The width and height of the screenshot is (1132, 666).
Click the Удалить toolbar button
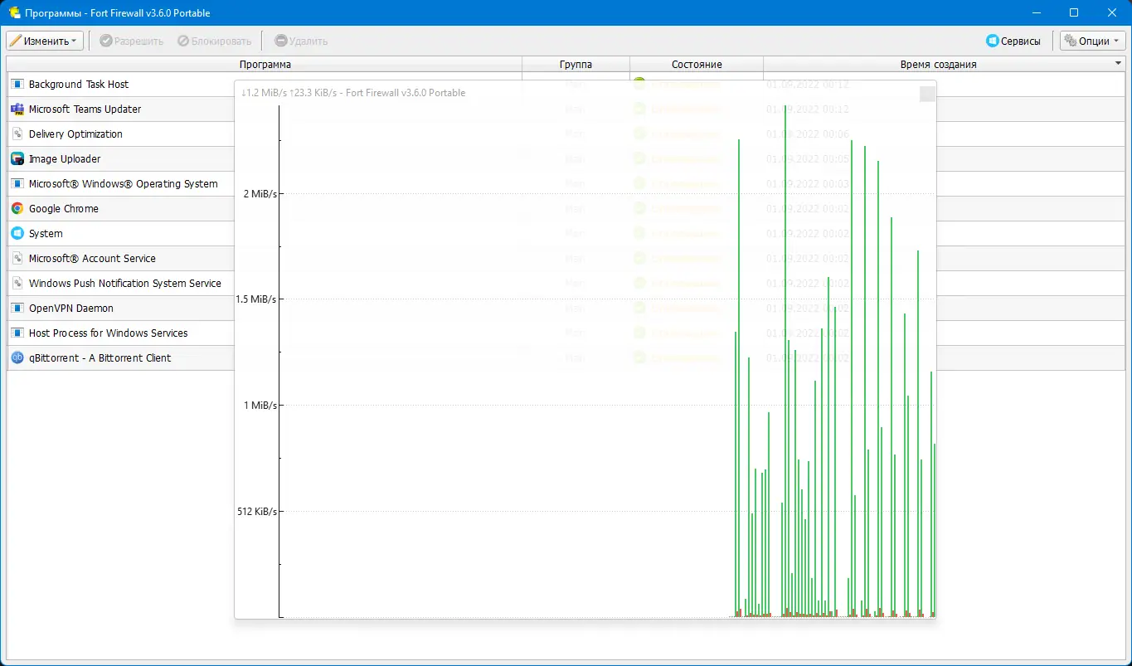301,41
